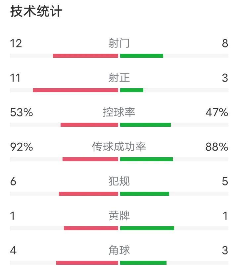Select the 黄牌 label

pos(119,216)
